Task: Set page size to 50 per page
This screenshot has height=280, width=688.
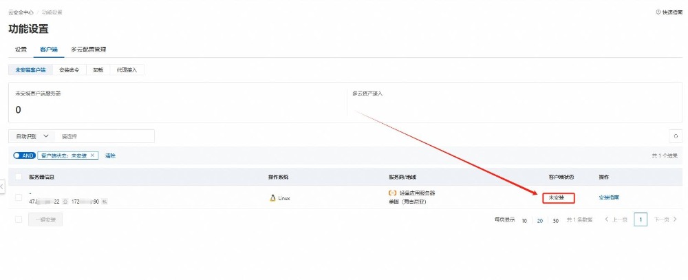Action: (556, 220)
